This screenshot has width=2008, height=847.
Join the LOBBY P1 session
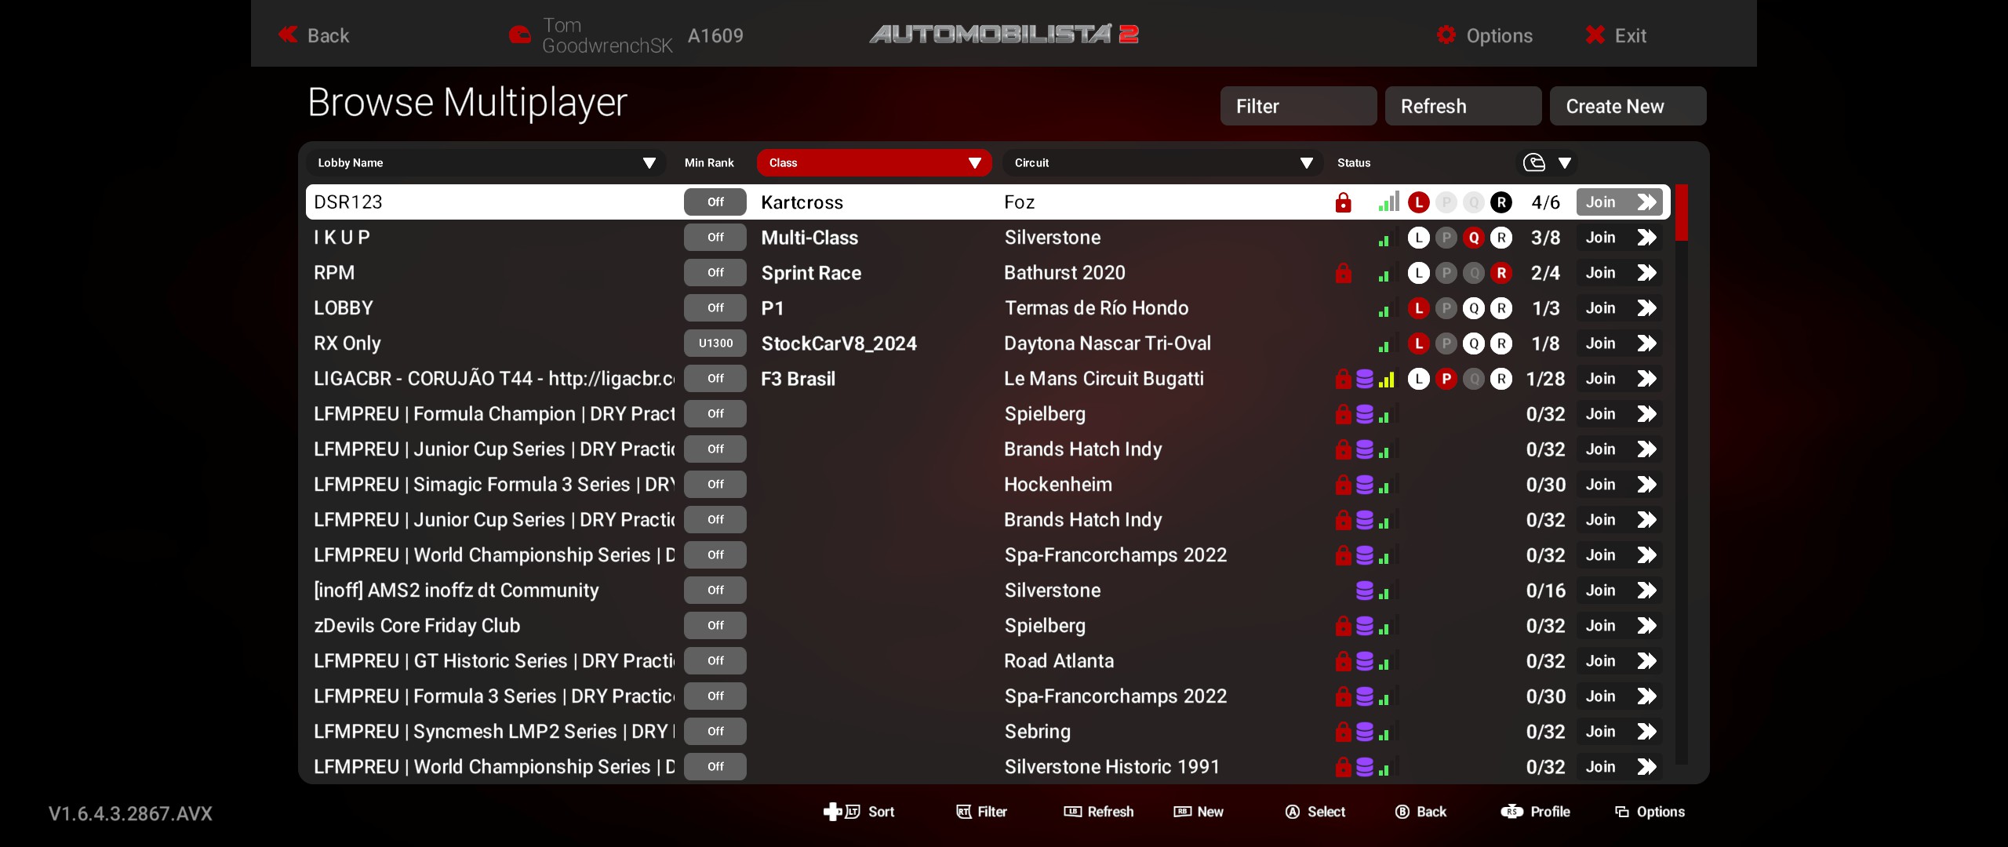tap(1620, 308)
